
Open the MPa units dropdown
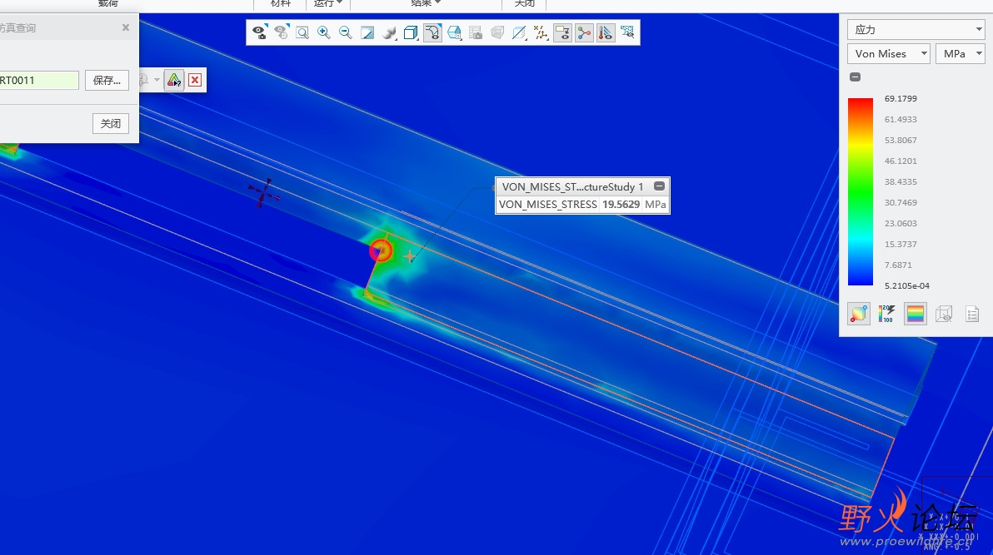coord(960,54)
